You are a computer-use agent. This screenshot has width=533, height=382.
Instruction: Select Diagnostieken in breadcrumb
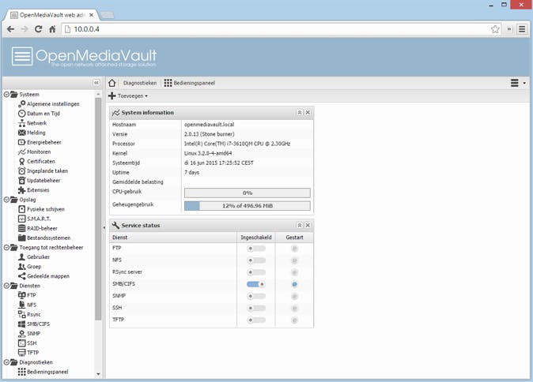coord(140,83)
